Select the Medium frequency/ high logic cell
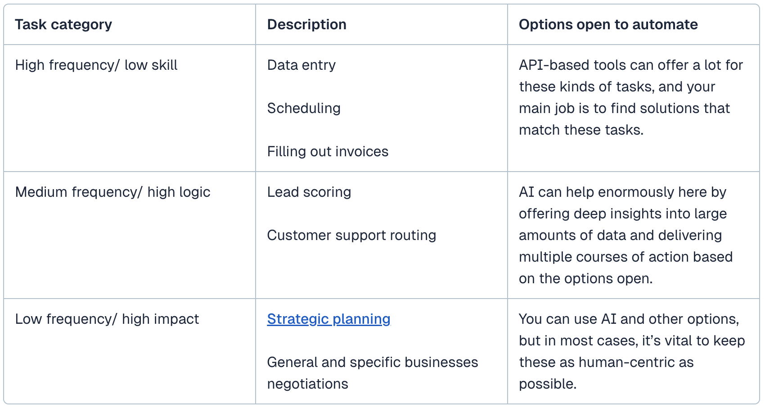765x408 pixels. (112, 192)
